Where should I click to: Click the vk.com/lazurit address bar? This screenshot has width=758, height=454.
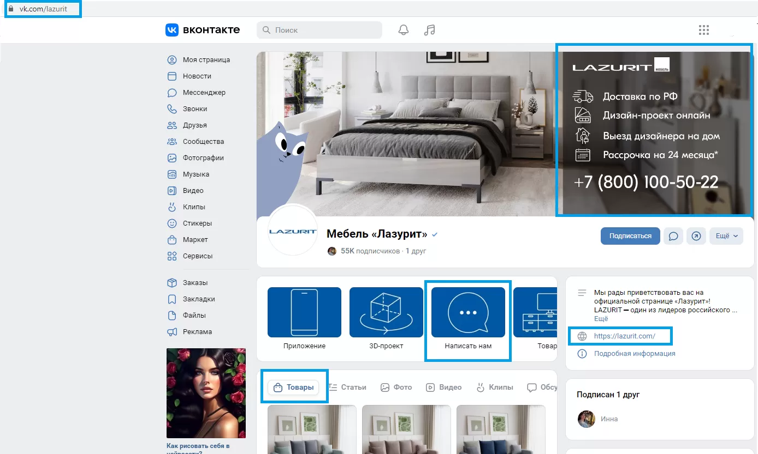click(x=44, y=9)
